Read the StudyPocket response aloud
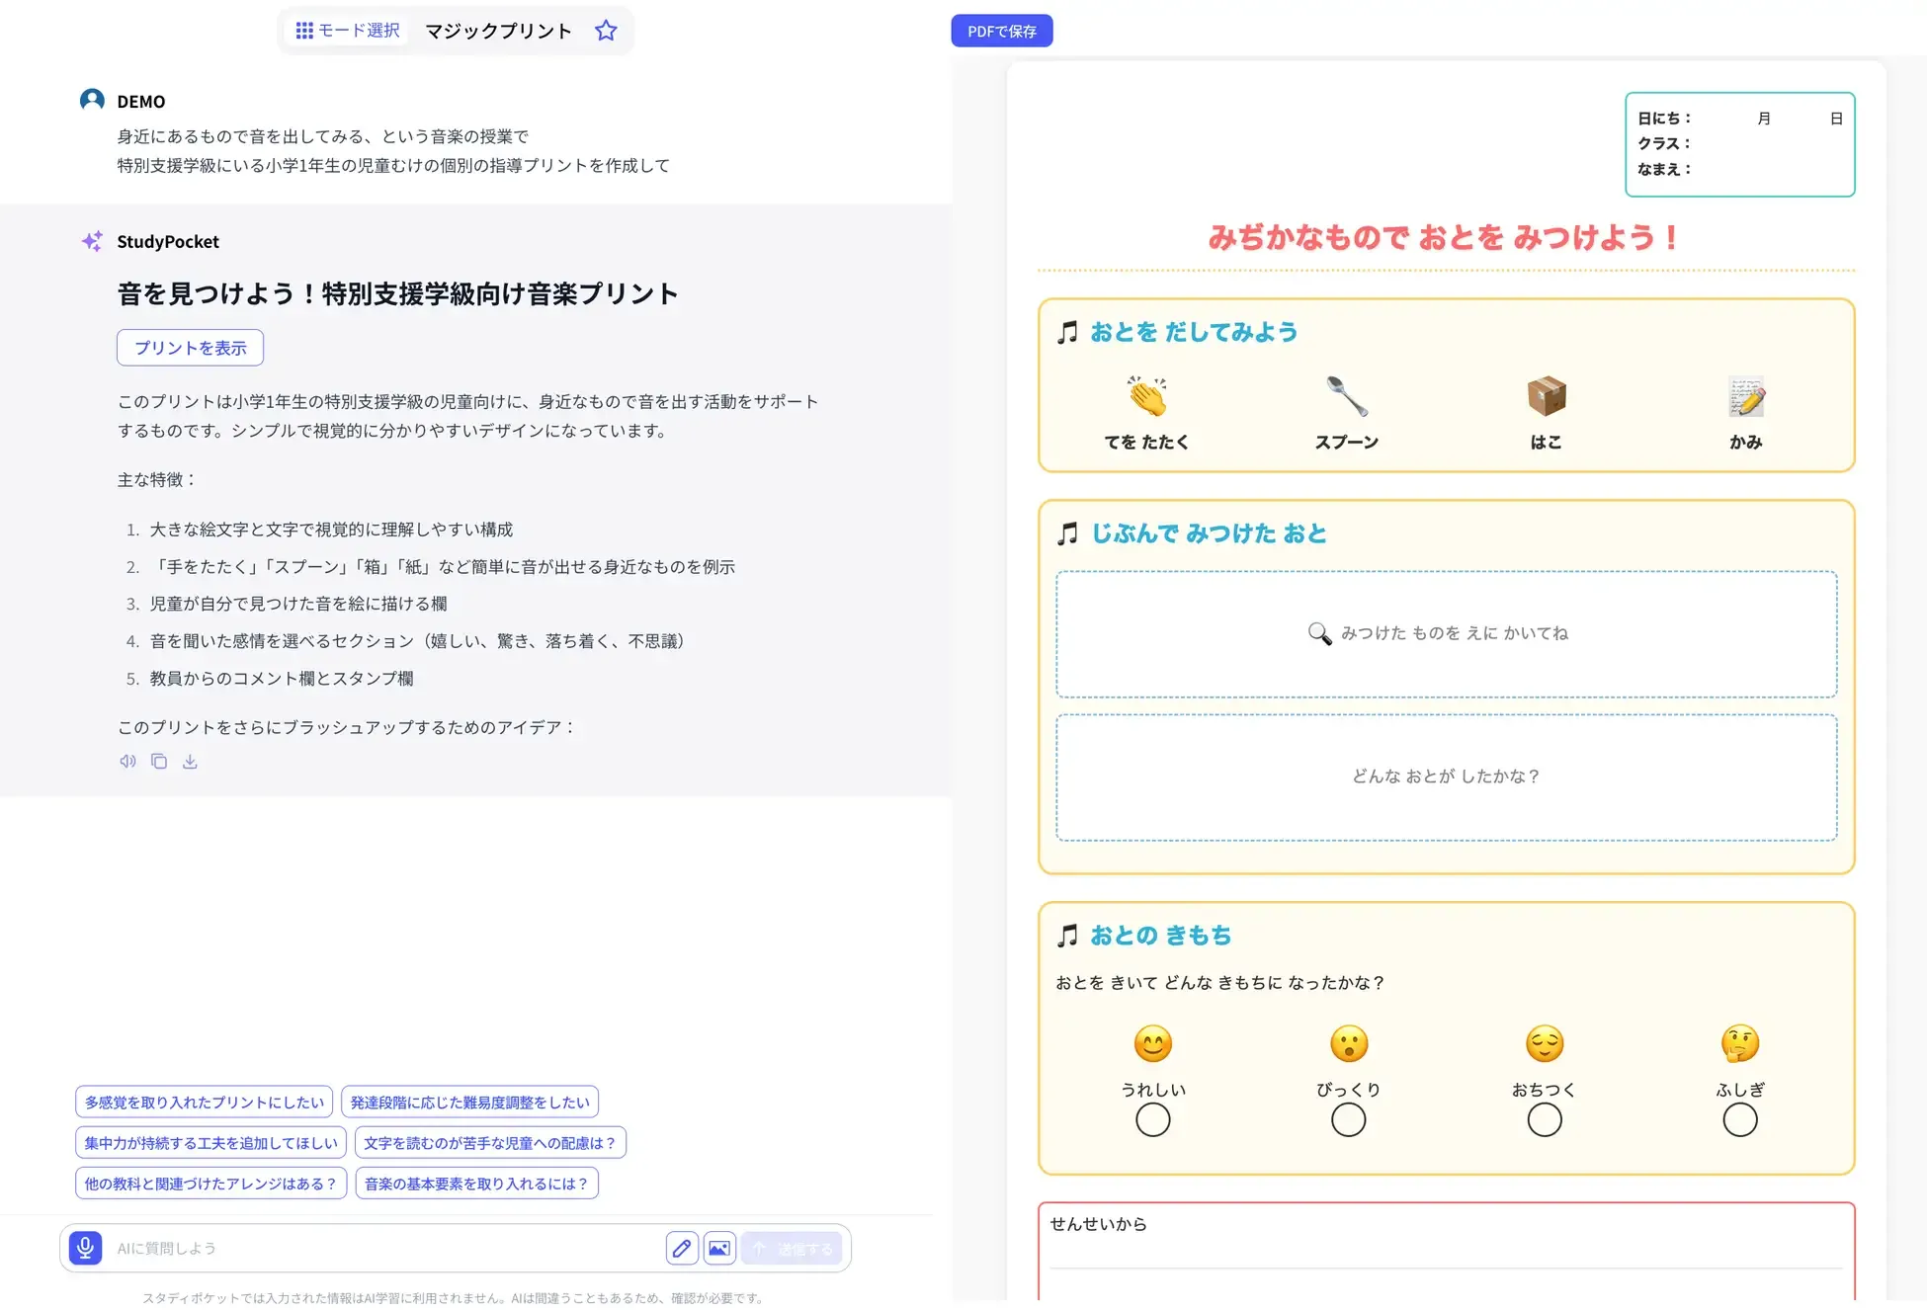Viewport: 1927px width, 1310px height. coord(127,761)
